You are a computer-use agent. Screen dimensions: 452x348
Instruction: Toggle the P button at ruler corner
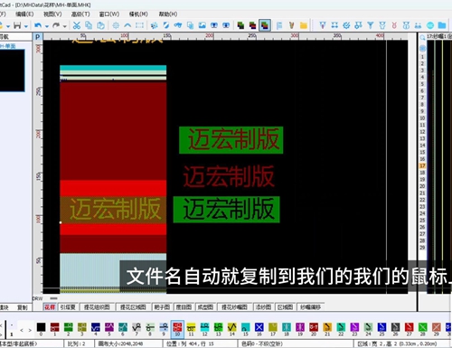pos(37,37)
